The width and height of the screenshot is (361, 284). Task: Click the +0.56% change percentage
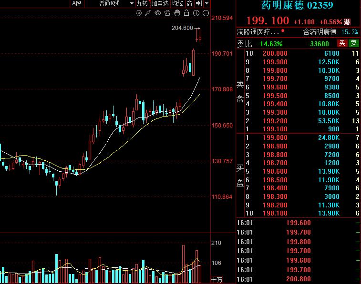click(x=330, y=22)
